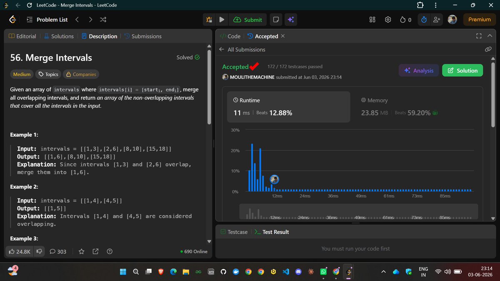Like the problem with thumbs up 24.8K

19,251
